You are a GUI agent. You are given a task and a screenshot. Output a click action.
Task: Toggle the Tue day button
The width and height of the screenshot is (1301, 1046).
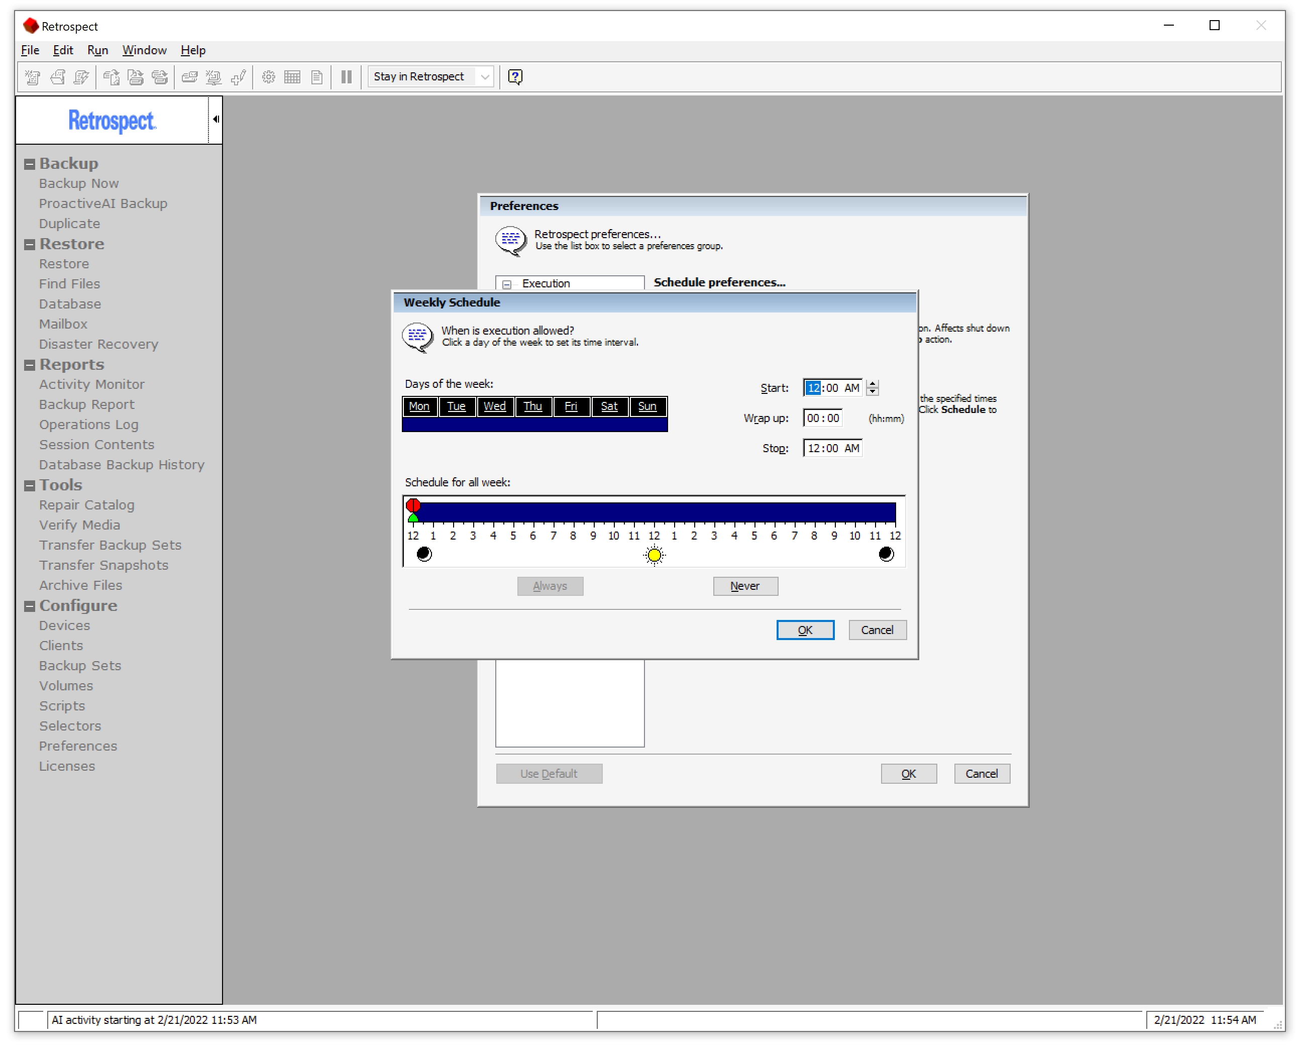(457, 406)
